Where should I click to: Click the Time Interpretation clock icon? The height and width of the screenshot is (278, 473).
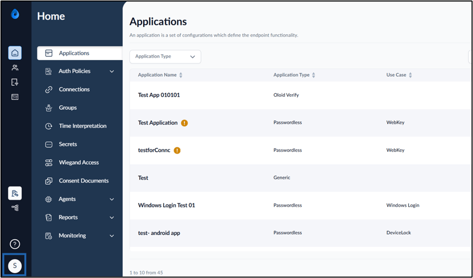pos(48,126)
